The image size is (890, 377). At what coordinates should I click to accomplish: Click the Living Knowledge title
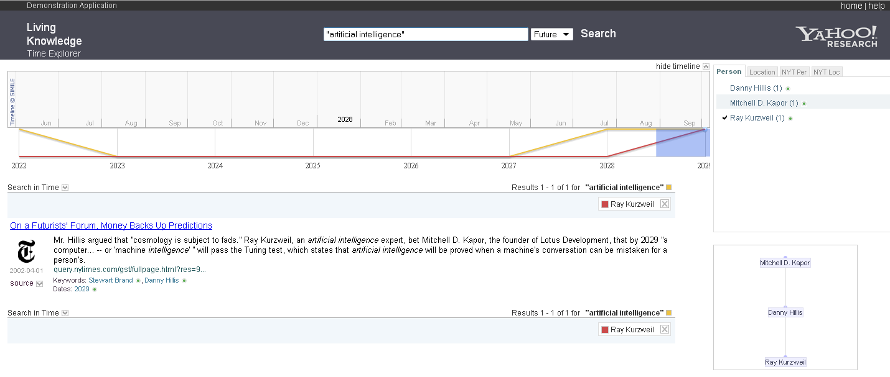[x=54, y=34]
